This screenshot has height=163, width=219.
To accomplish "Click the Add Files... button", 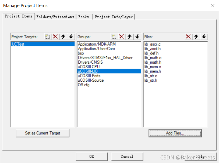I will 175,133.
